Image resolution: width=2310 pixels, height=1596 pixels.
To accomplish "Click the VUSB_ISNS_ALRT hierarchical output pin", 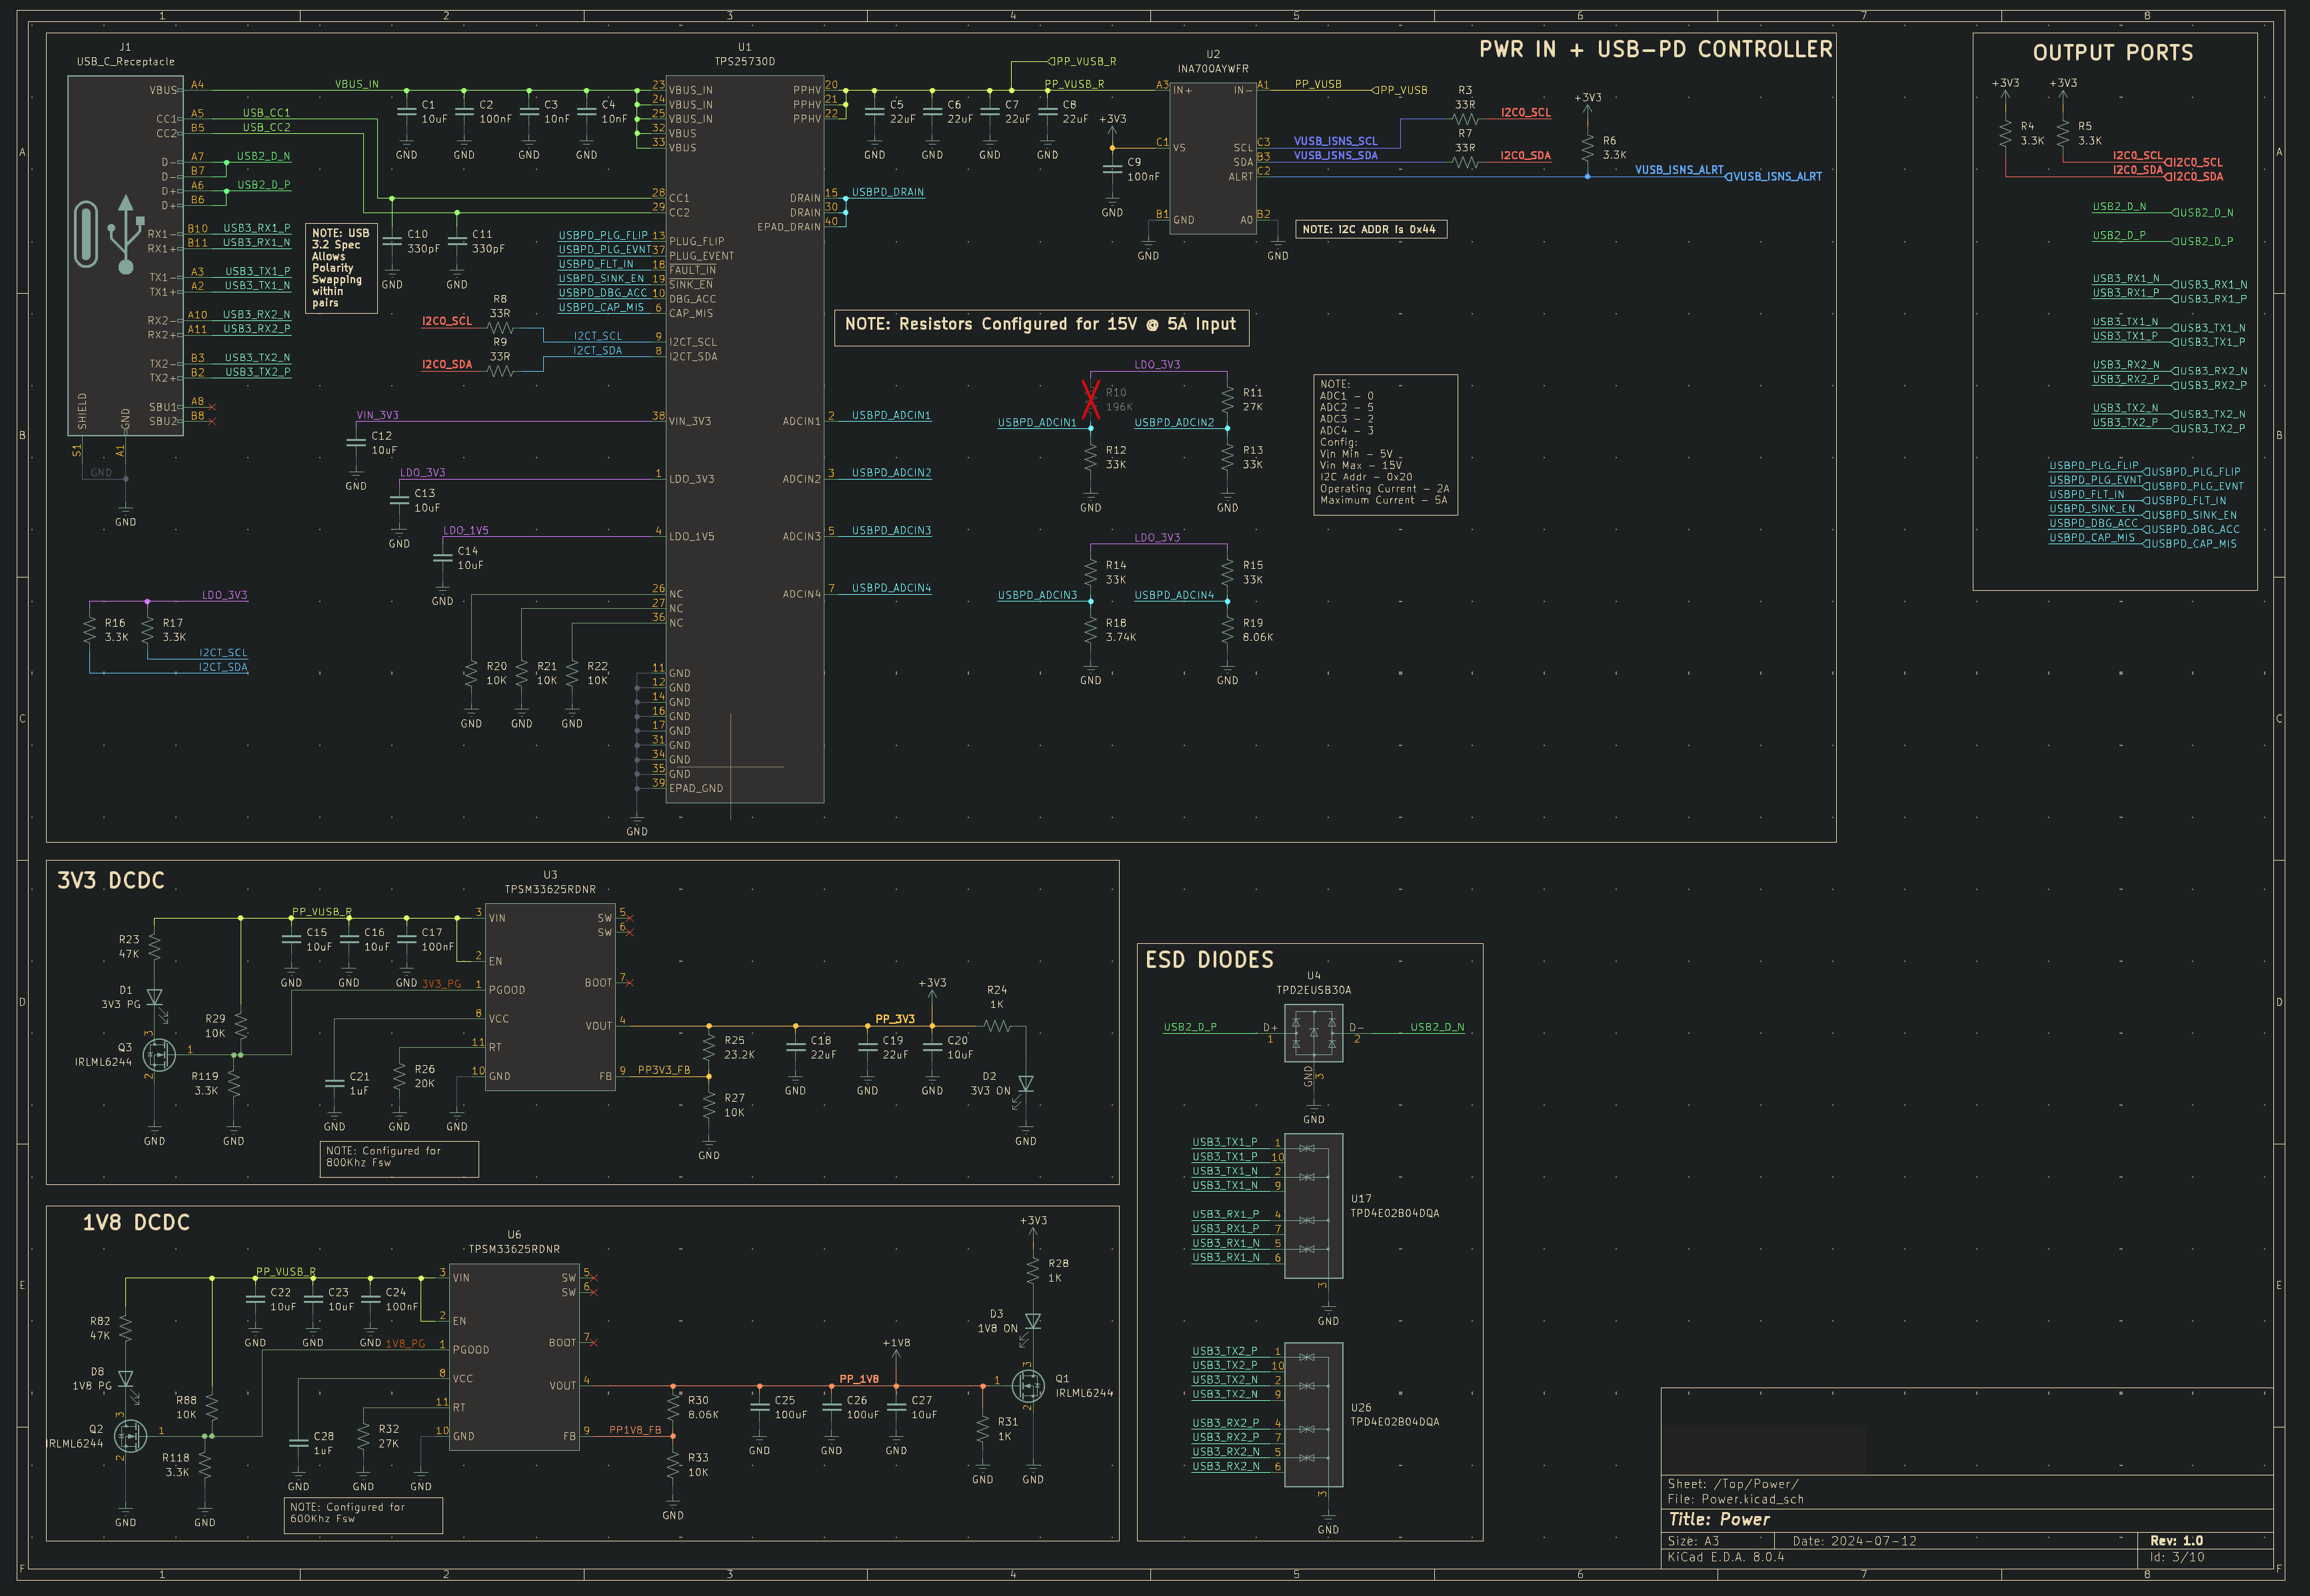I will coord(1773,177).
